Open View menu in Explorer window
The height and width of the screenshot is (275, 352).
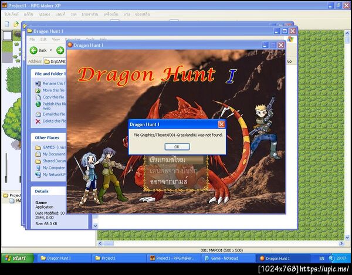click(56, 39)
